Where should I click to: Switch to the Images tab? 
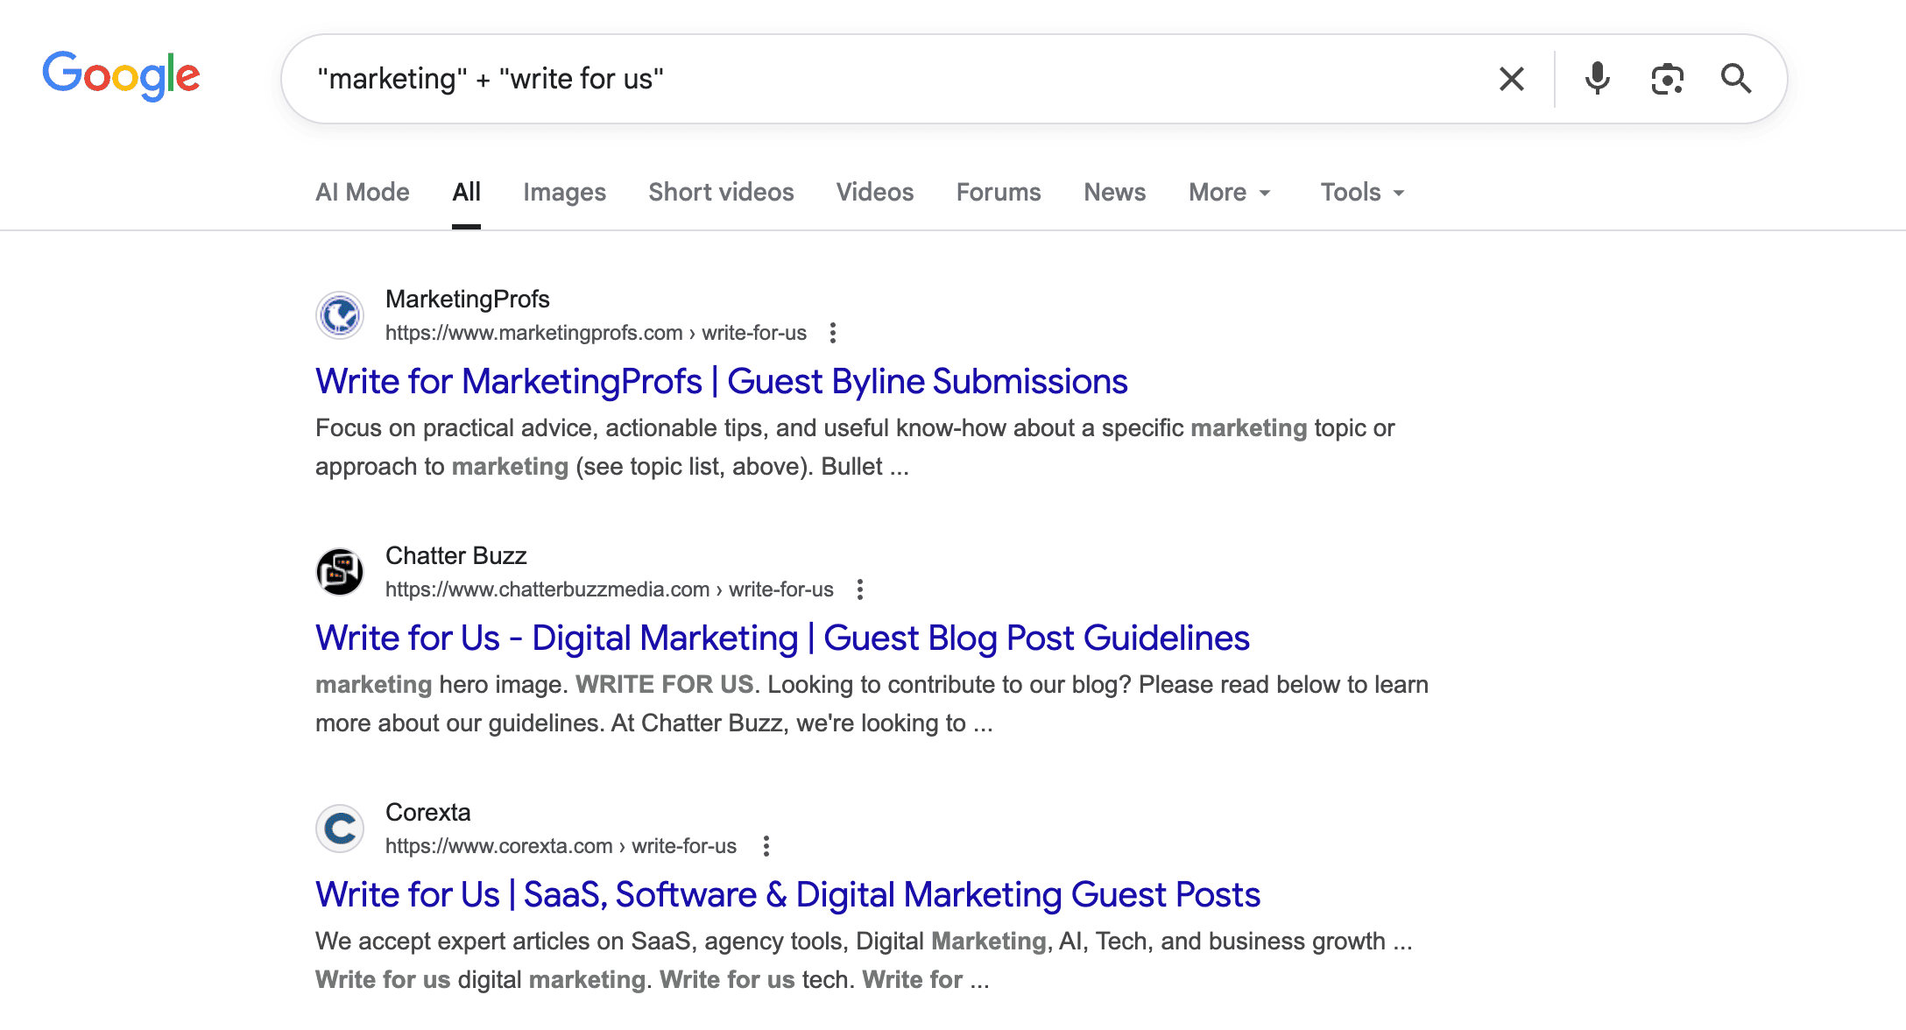pos(564,192)
